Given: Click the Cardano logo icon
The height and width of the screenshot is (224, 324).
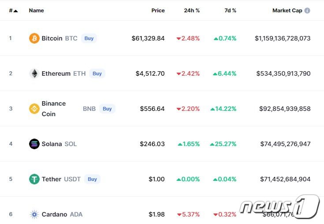Looking at the screenshot, I should click(x=34, y=214).
